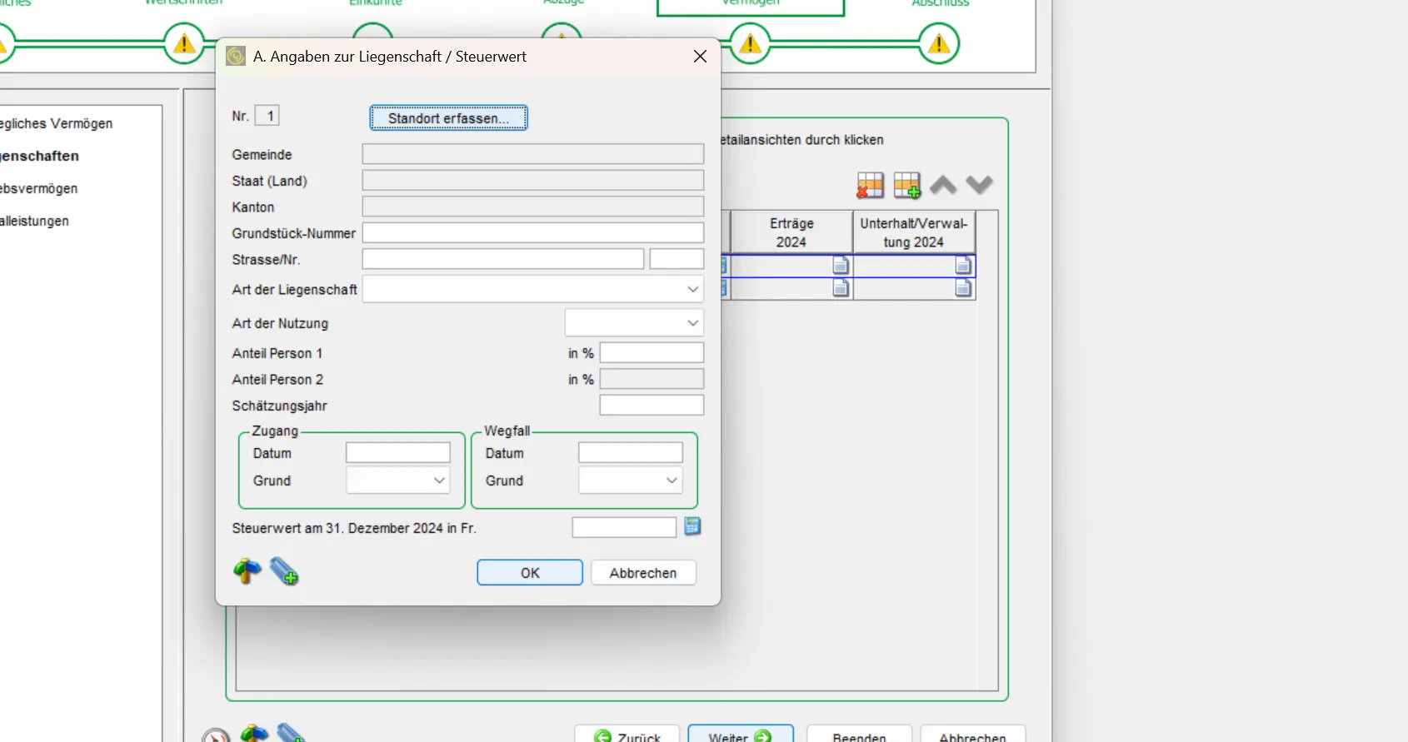
Task: Focus the Grundstück-Nummer input field
Action: pos(533,233)
